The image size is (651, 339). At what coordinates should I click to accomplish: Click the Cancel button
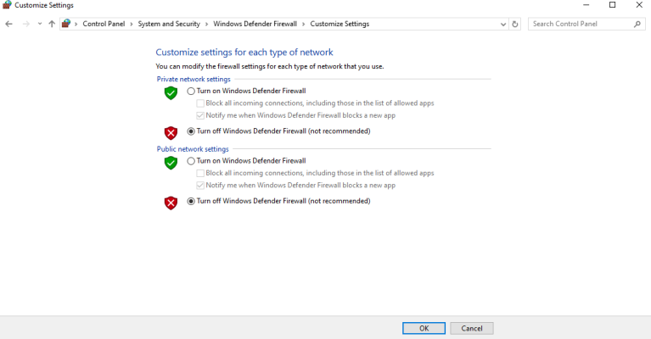[472, 328]
